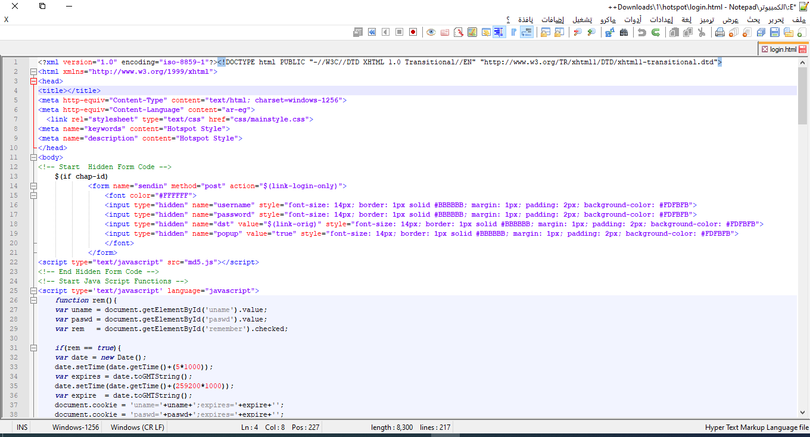Click the X below the window controls
The image size is (810, 437).
tap(6, 20)
